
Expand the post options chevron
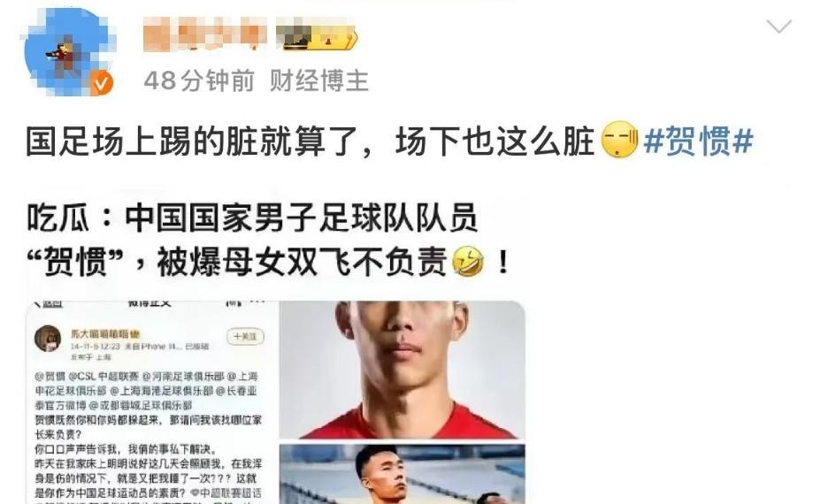[778, 26]
